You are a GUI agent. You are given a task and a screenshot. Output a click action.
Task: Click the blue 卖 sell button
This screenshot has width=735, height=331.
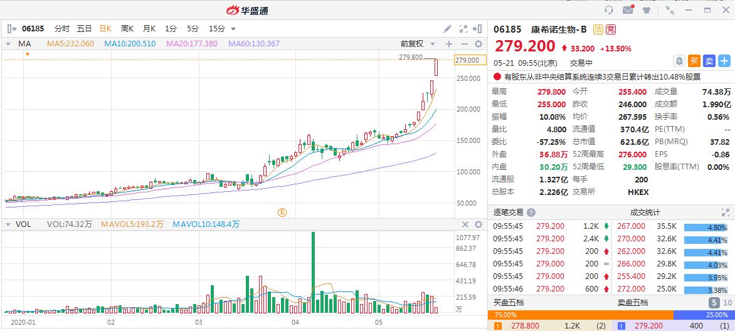(709, 61)
